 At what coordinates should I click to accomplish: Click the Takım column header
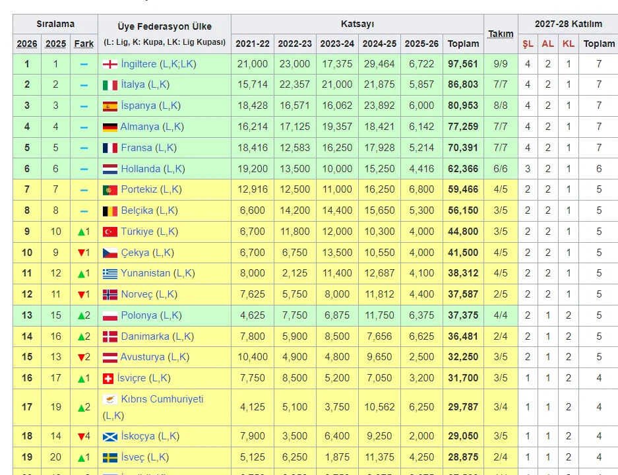coord(501,34)
